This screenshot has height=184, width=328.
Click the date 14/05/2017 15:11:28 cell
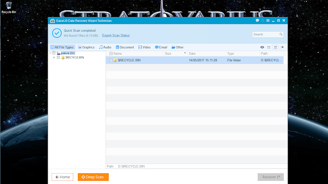click(x=203, y=60)
